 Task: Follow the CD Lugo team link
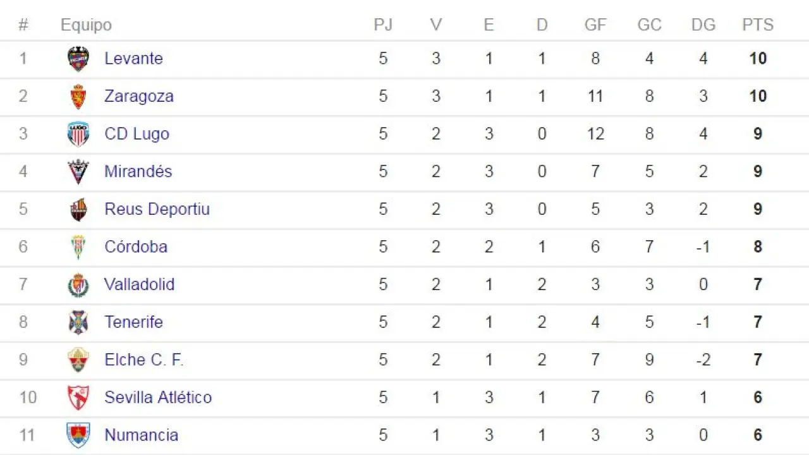pos(137,134)
